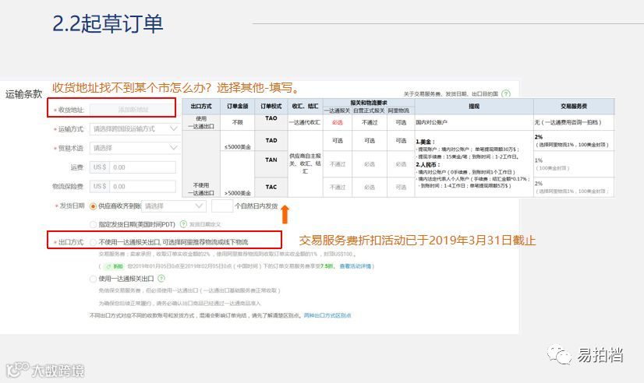This screenshot has width=644, height=383.
Task: Click the TAO order mode cell
Action: click(x=271, y=122)
